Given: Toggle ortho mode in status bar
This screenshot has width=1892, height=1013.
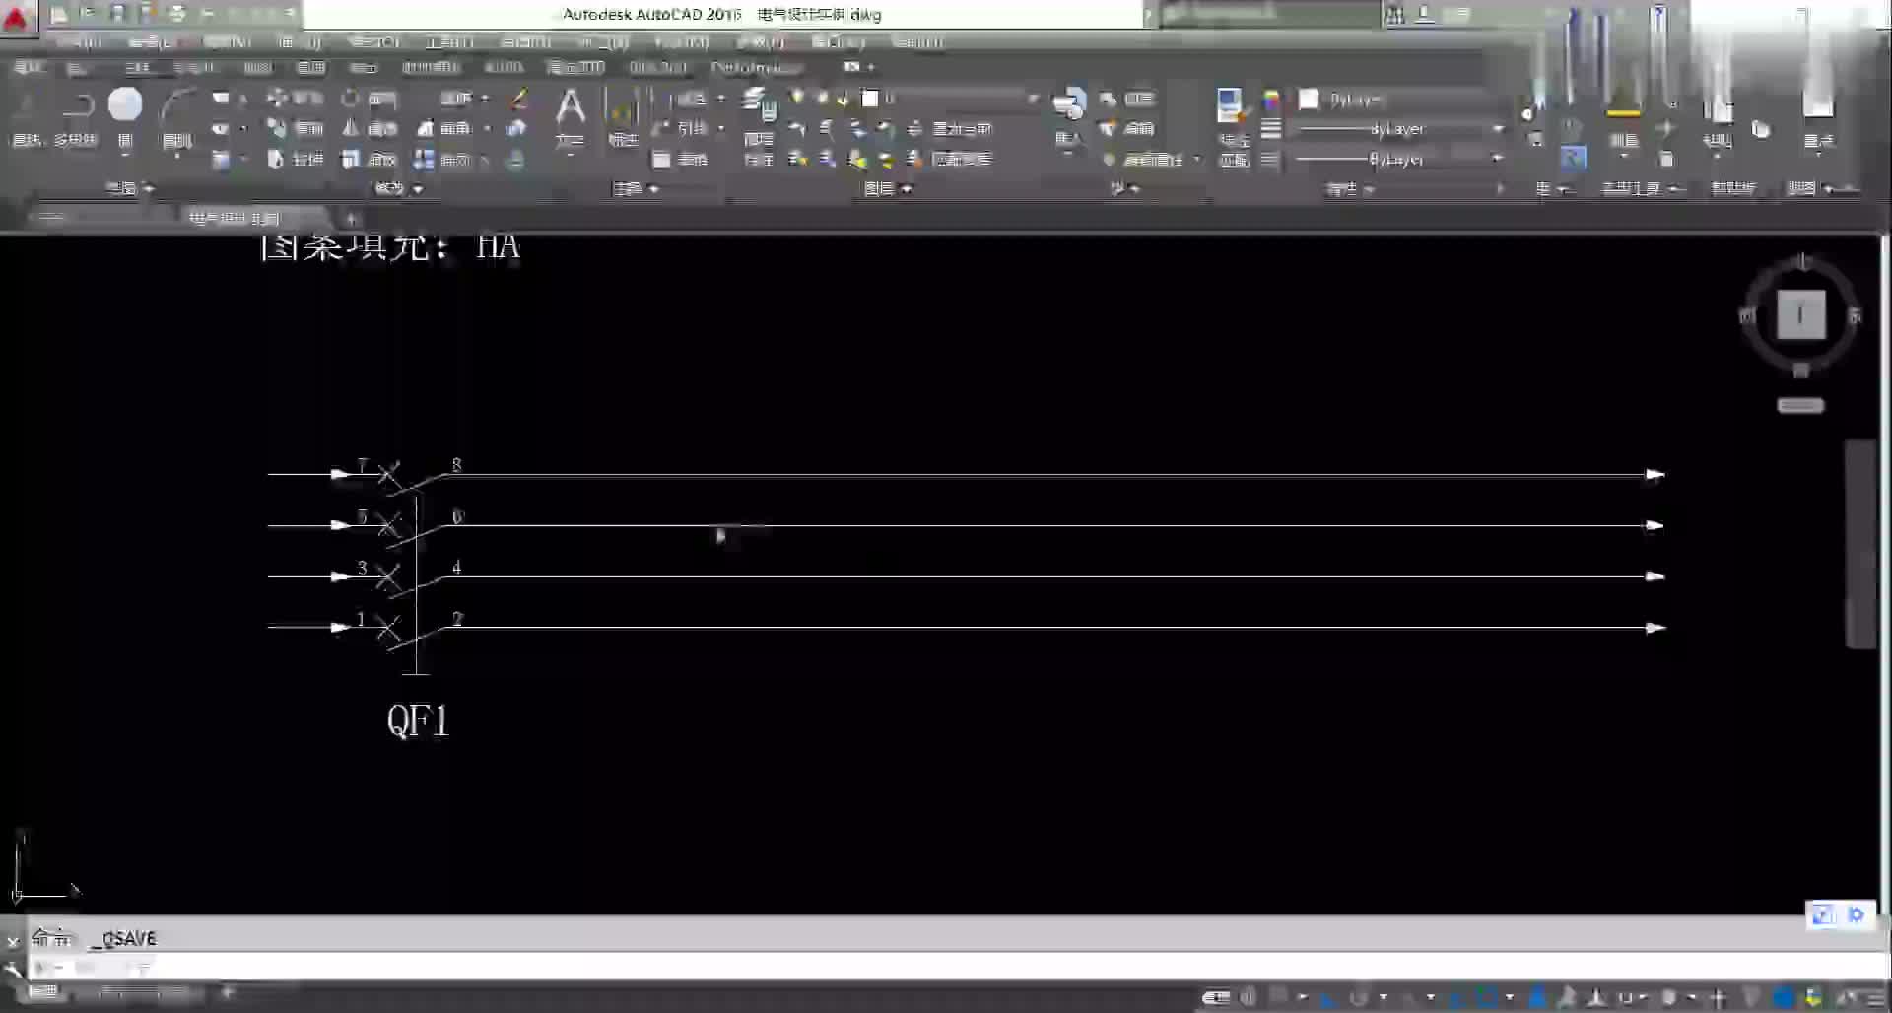Looking at the screenshot, I should pyautogui.click(x=1329, y=997).
